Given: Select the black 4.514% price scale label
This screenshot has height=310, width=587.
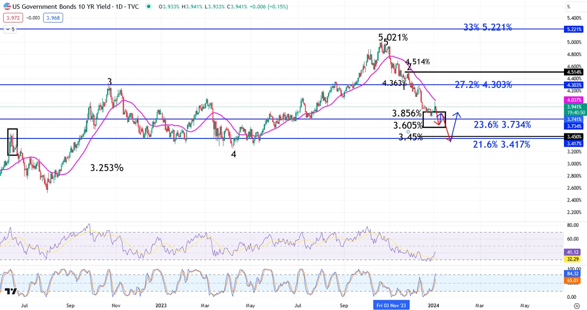Looking at the screenshot, I should [x=575, y=72].
